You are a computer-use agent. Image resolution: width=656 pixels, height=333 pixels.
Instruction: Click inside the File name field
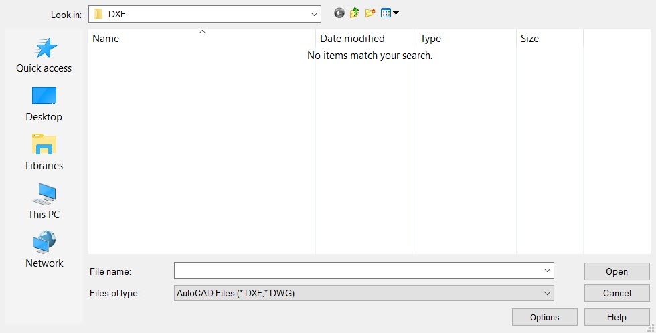click(358, 271)
